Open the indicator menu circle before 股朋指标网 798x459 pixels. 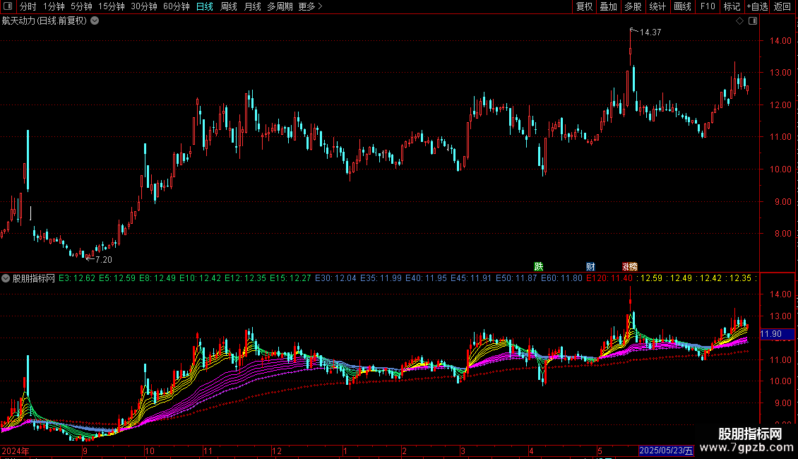[x=6, y=278]
